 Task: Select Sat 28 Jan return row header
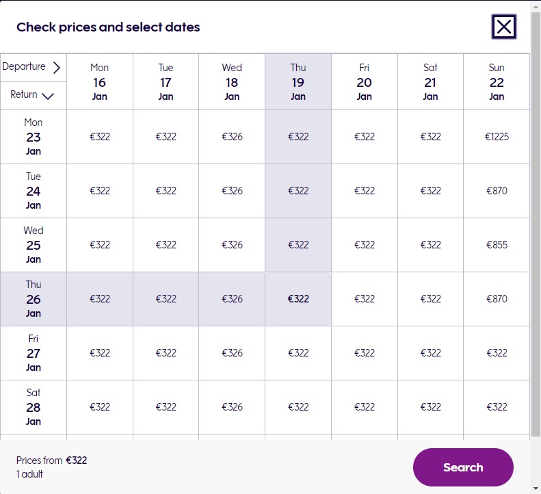[34, 407]
